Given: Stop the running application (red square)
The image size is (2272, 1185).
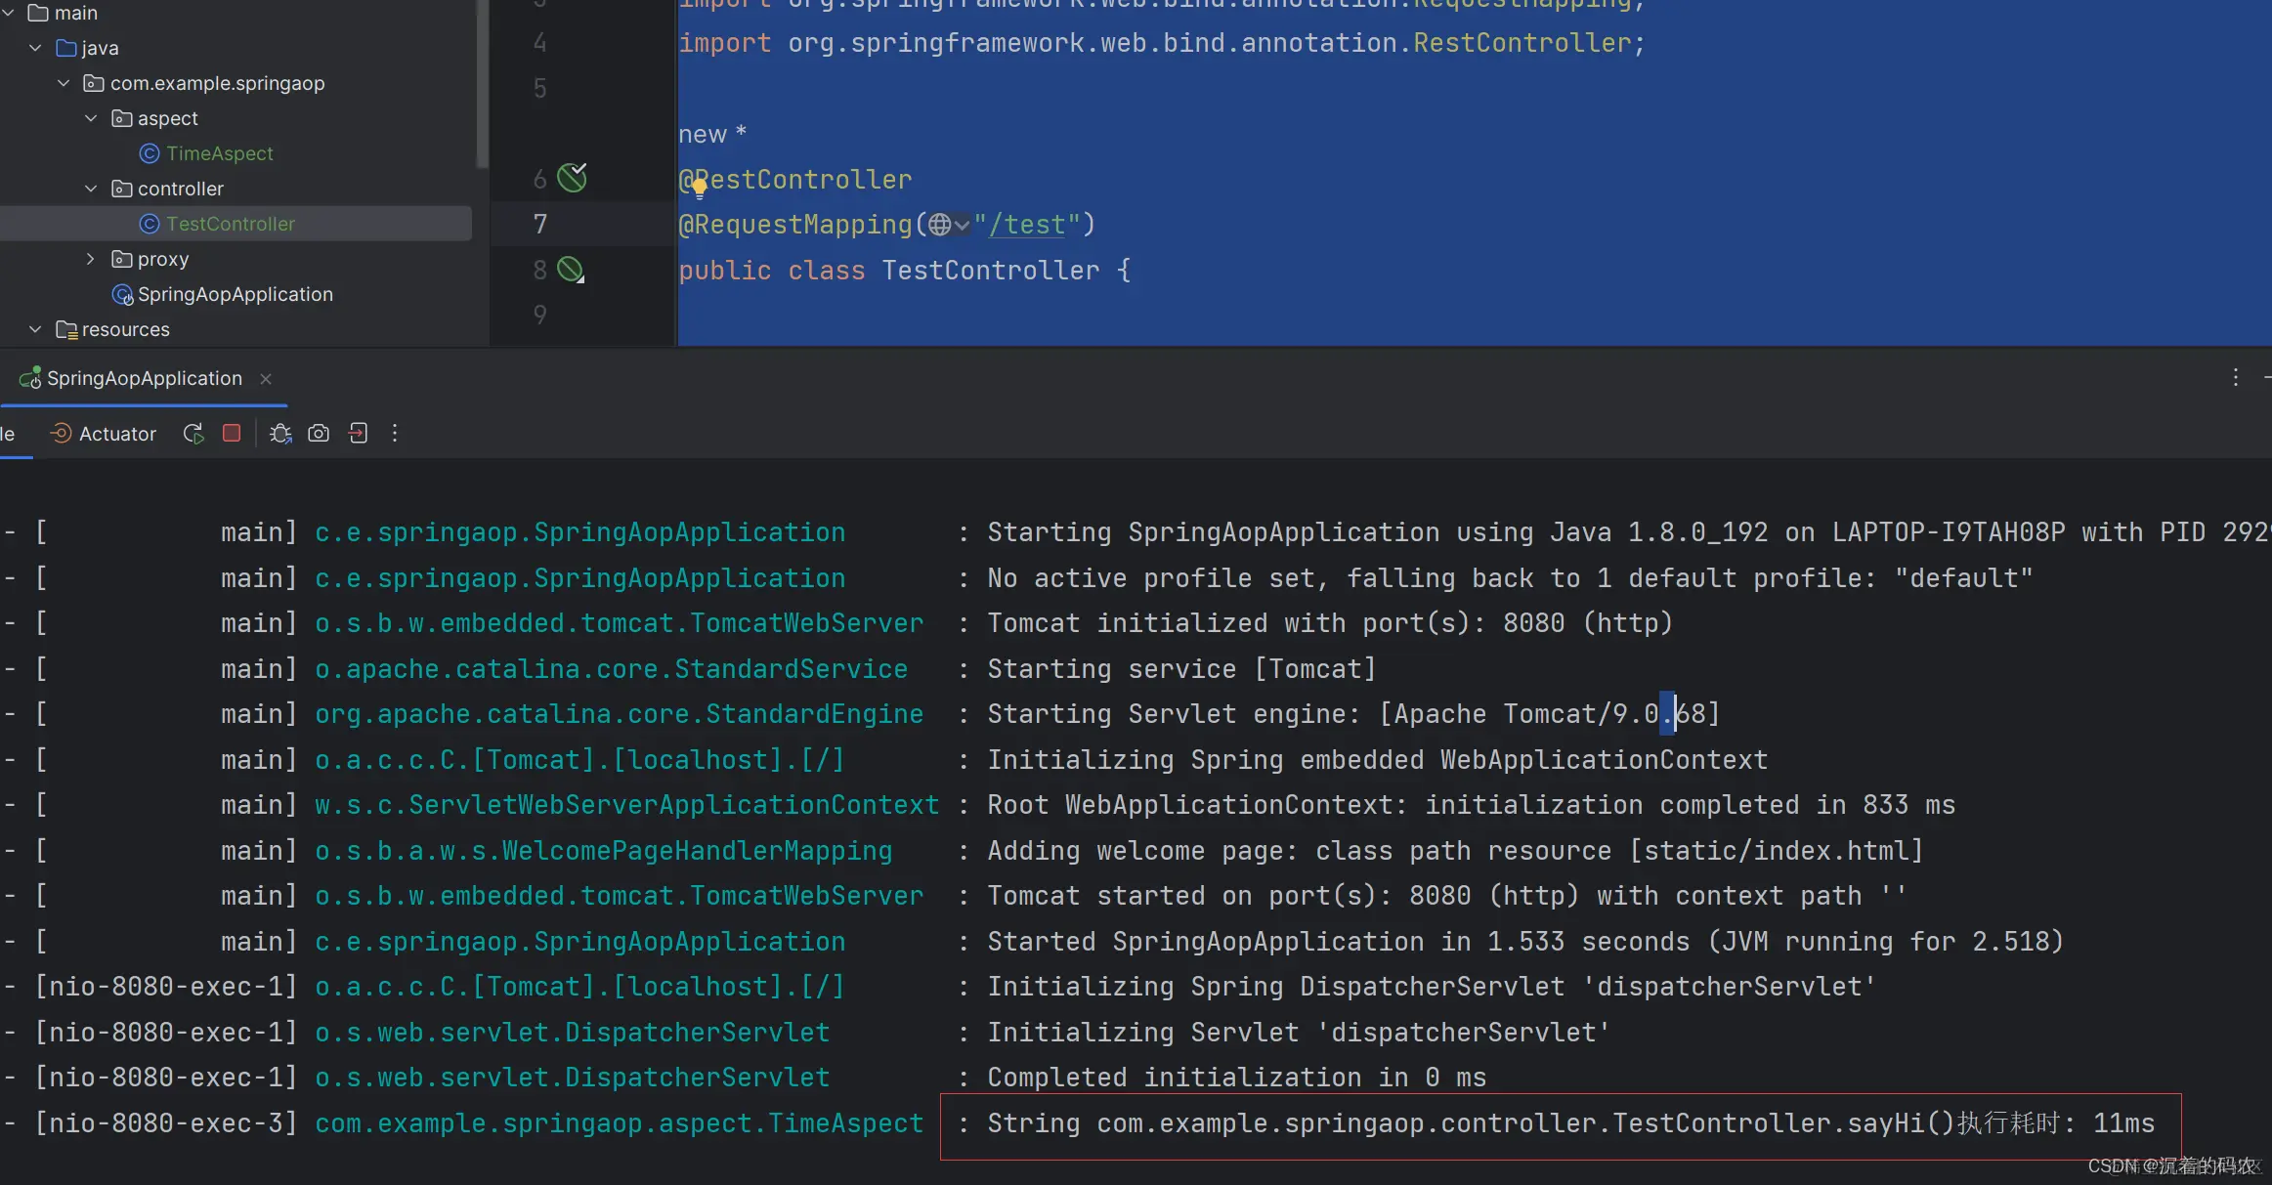Looking at the screenshot, I should (232, 433).
